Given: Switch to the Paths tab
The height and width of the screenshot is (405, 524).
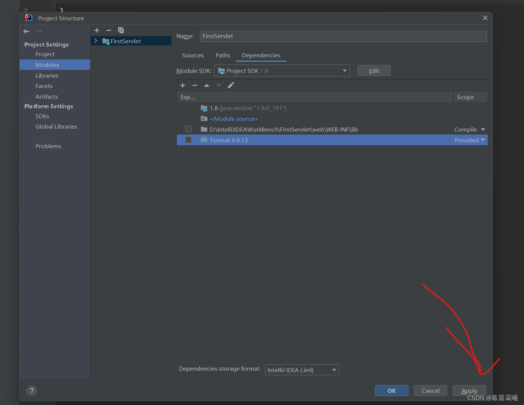Looking at the screenshot, I should 223,55.
